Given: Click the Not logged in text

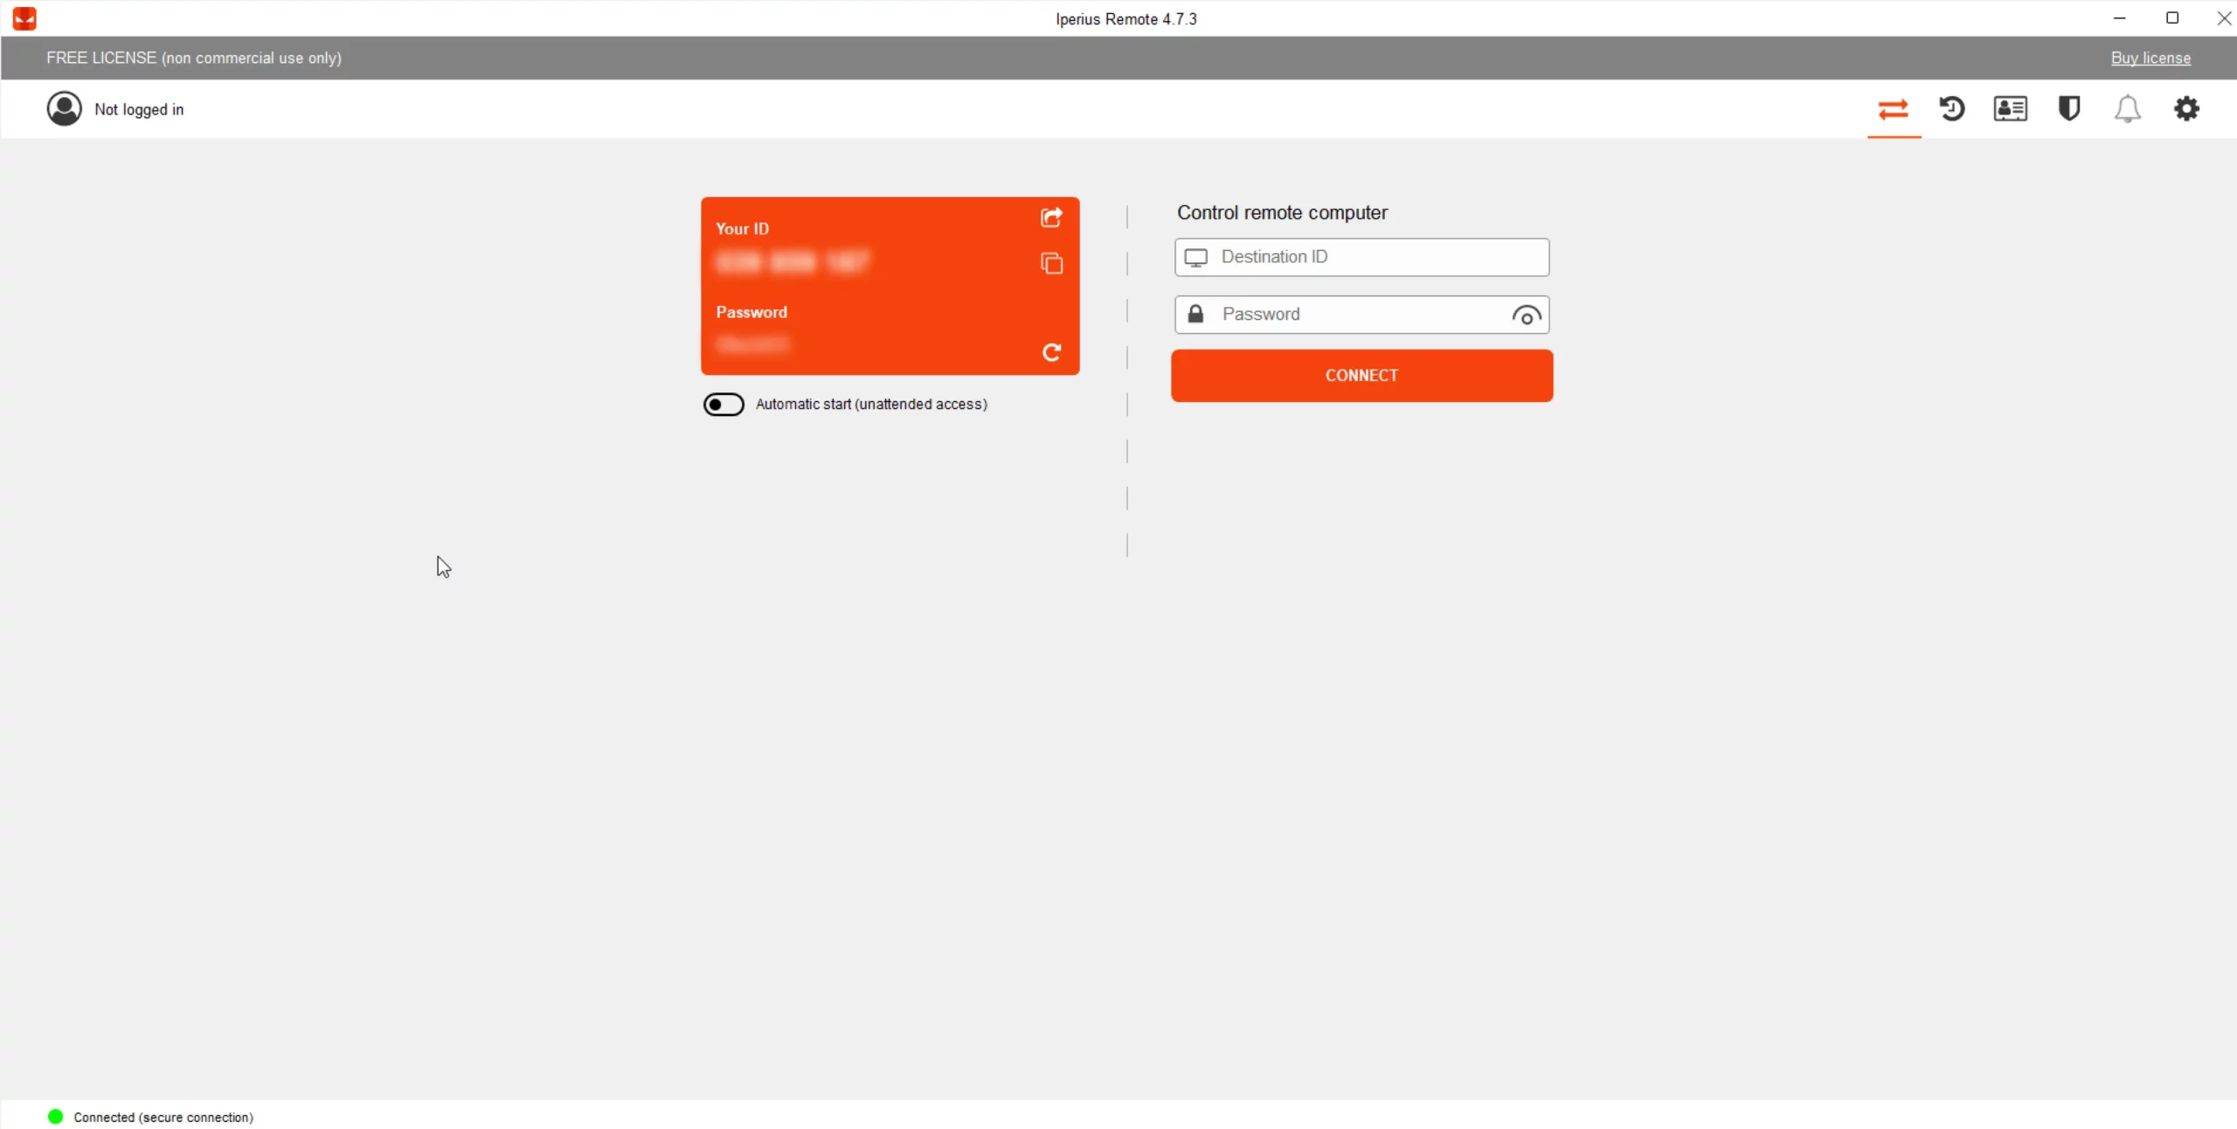Looking at the screenshot, I should [139, 110].
